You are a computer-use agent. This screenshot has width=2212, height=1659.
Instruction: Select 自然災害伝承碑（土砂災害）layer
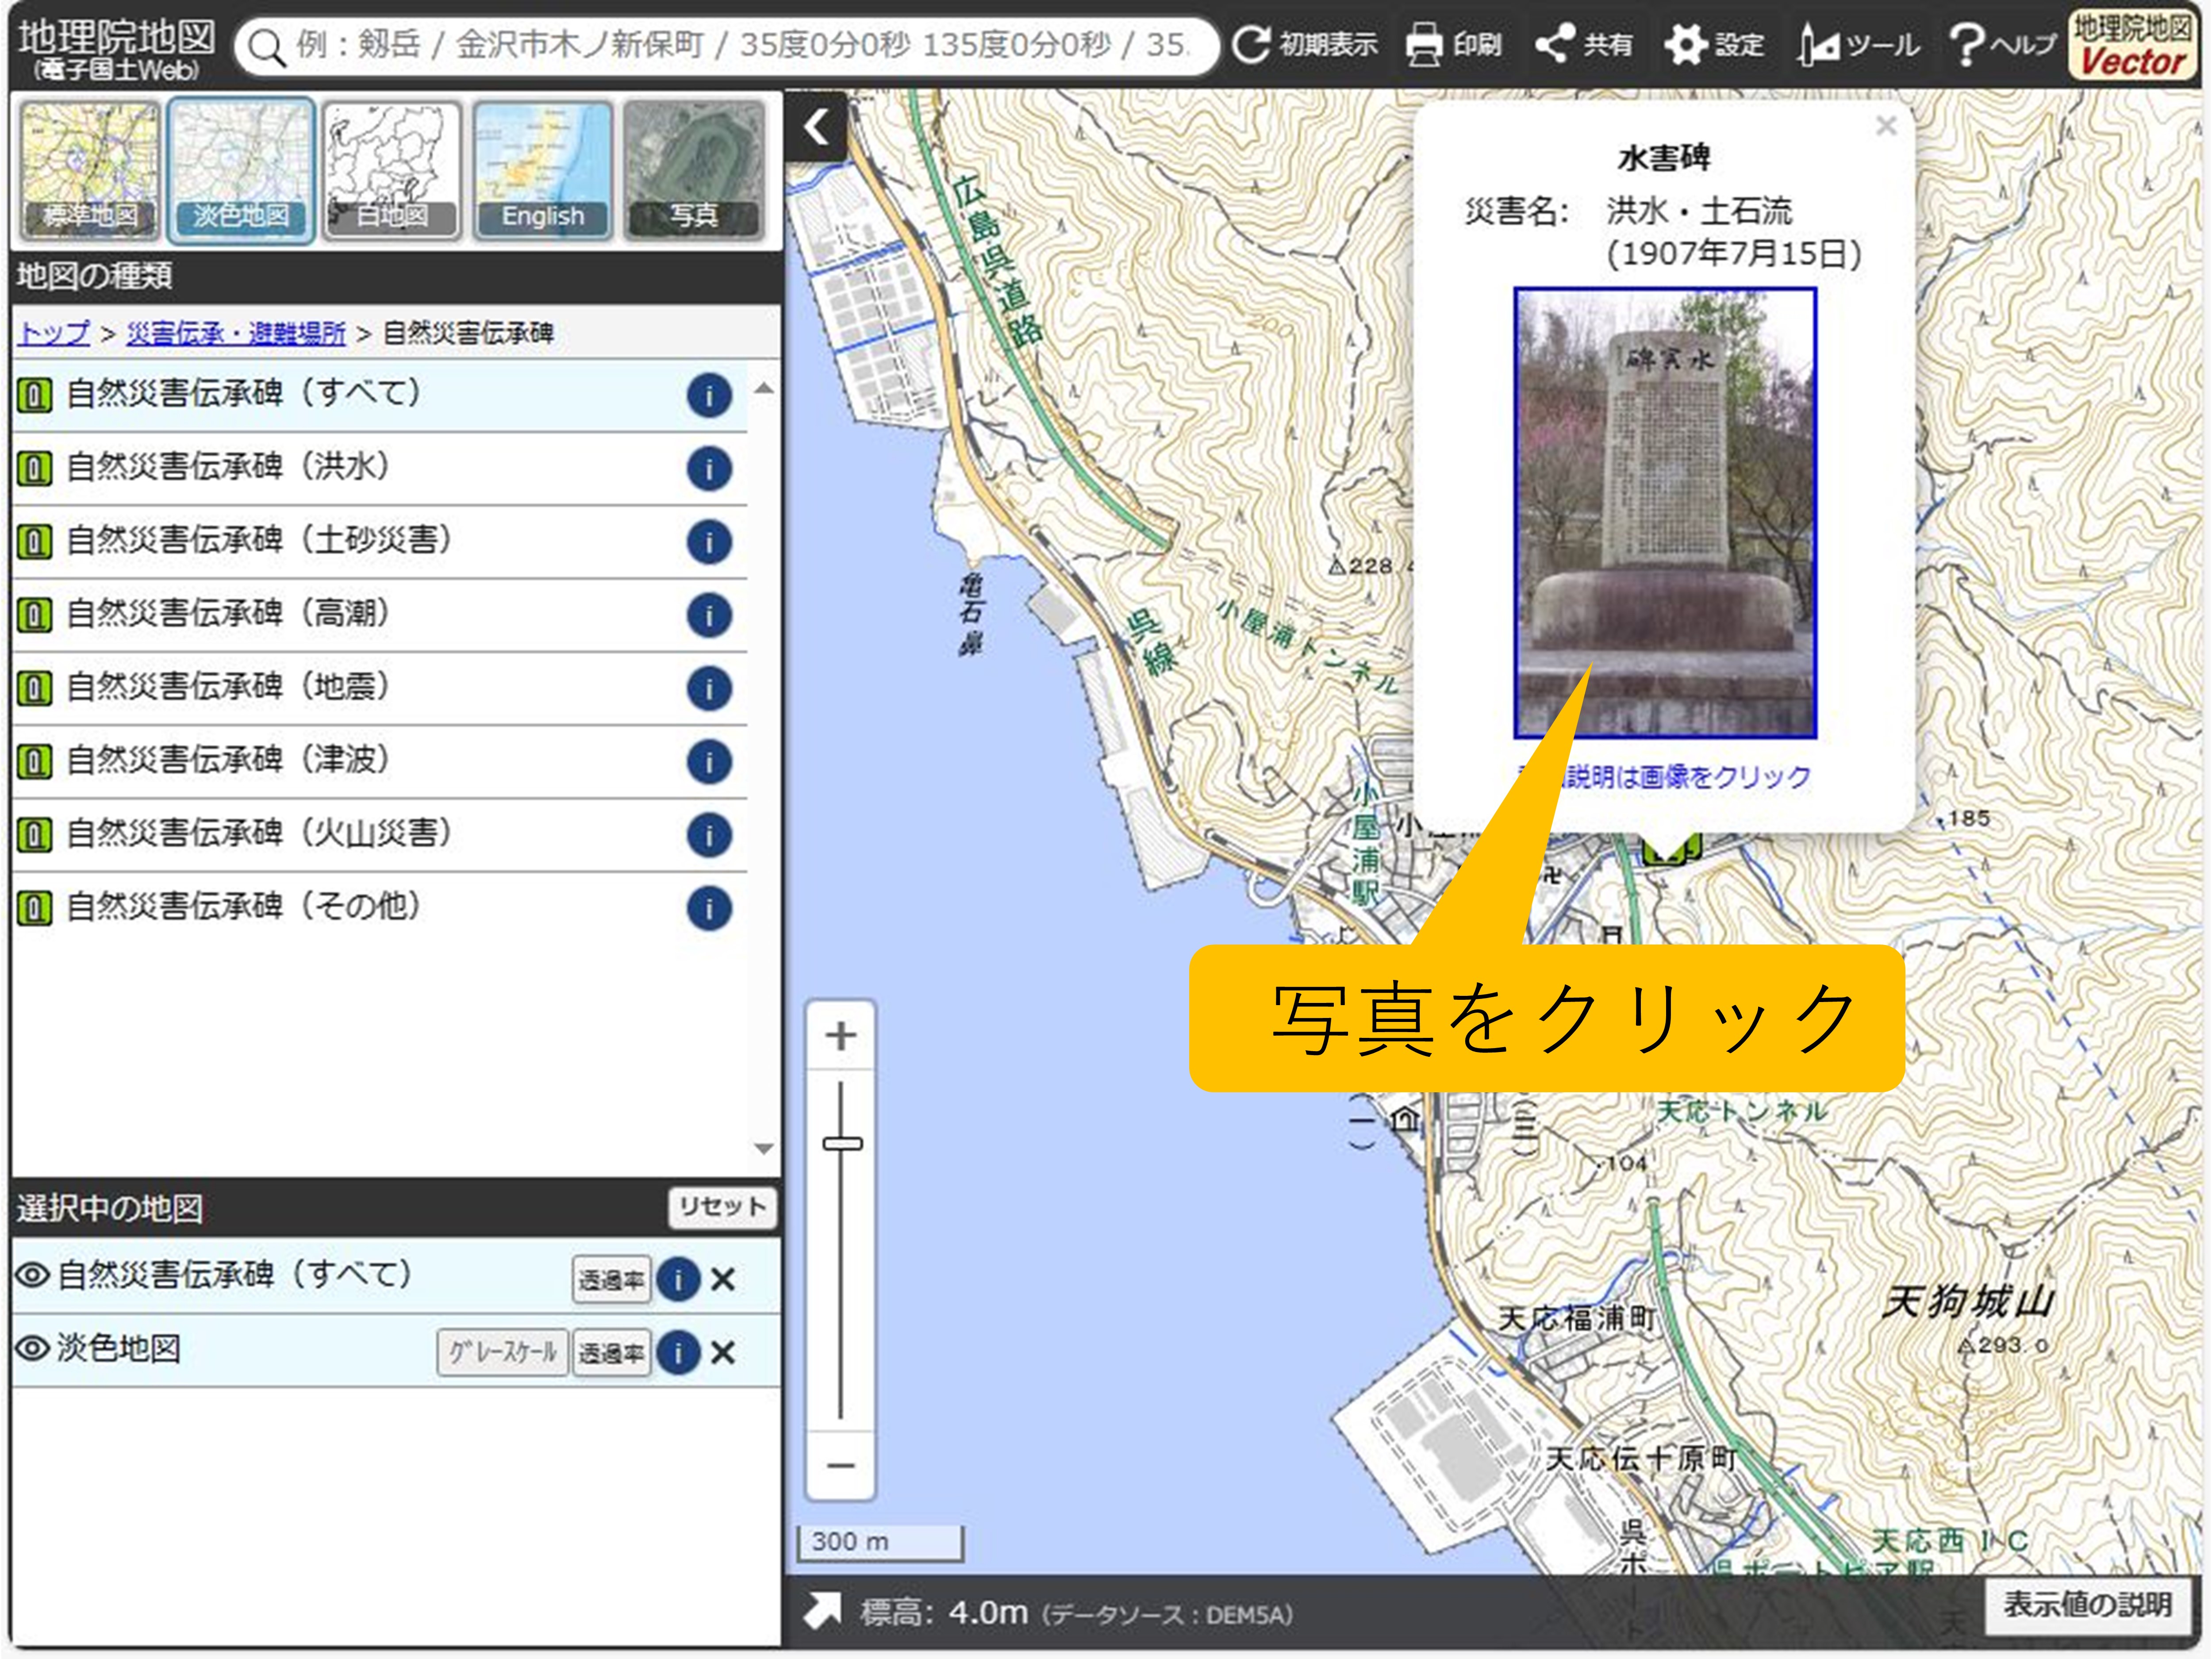(x=380, y=541)
